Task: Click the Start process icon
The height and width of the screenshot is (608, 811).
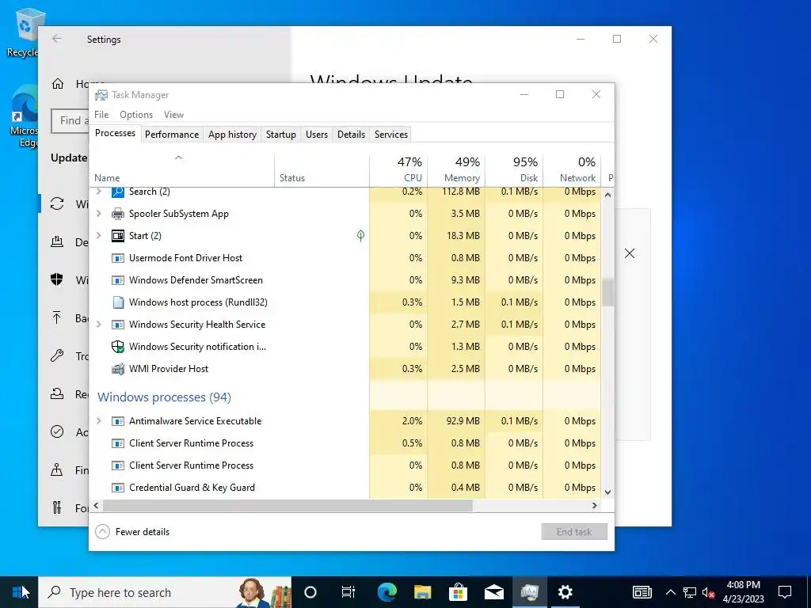Action: [x=118, y=236]
